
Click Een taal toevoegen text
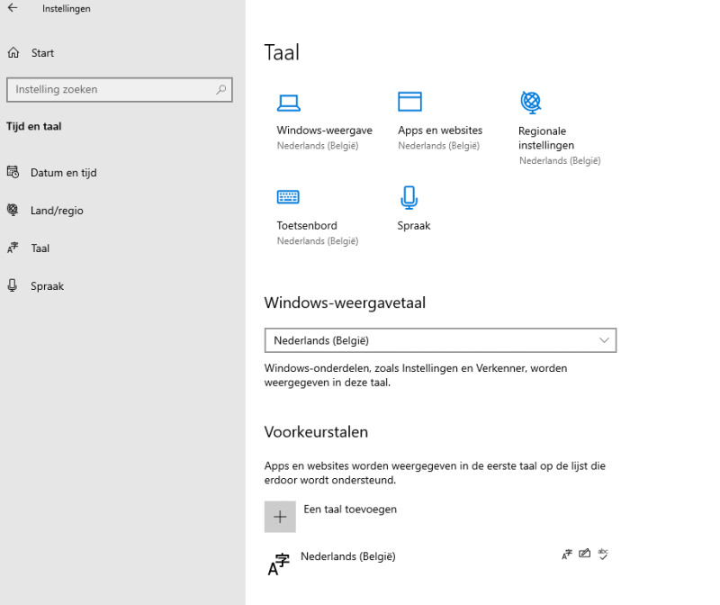[350, 510]
